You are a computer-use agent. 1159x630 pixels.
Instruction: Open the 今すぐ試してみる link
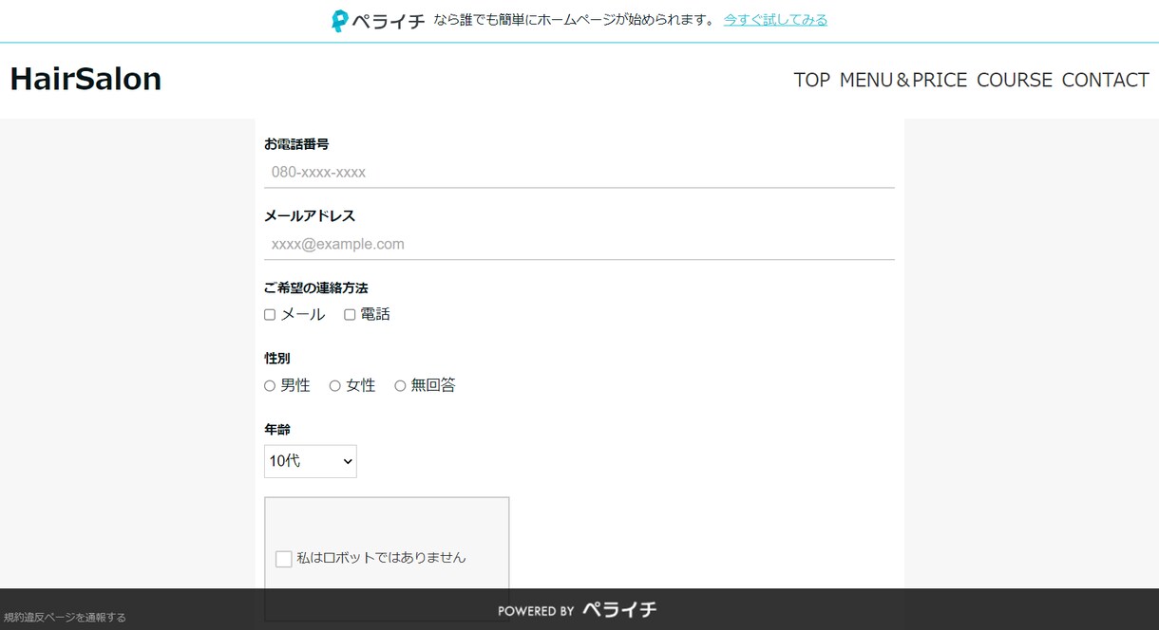[775, 20]
